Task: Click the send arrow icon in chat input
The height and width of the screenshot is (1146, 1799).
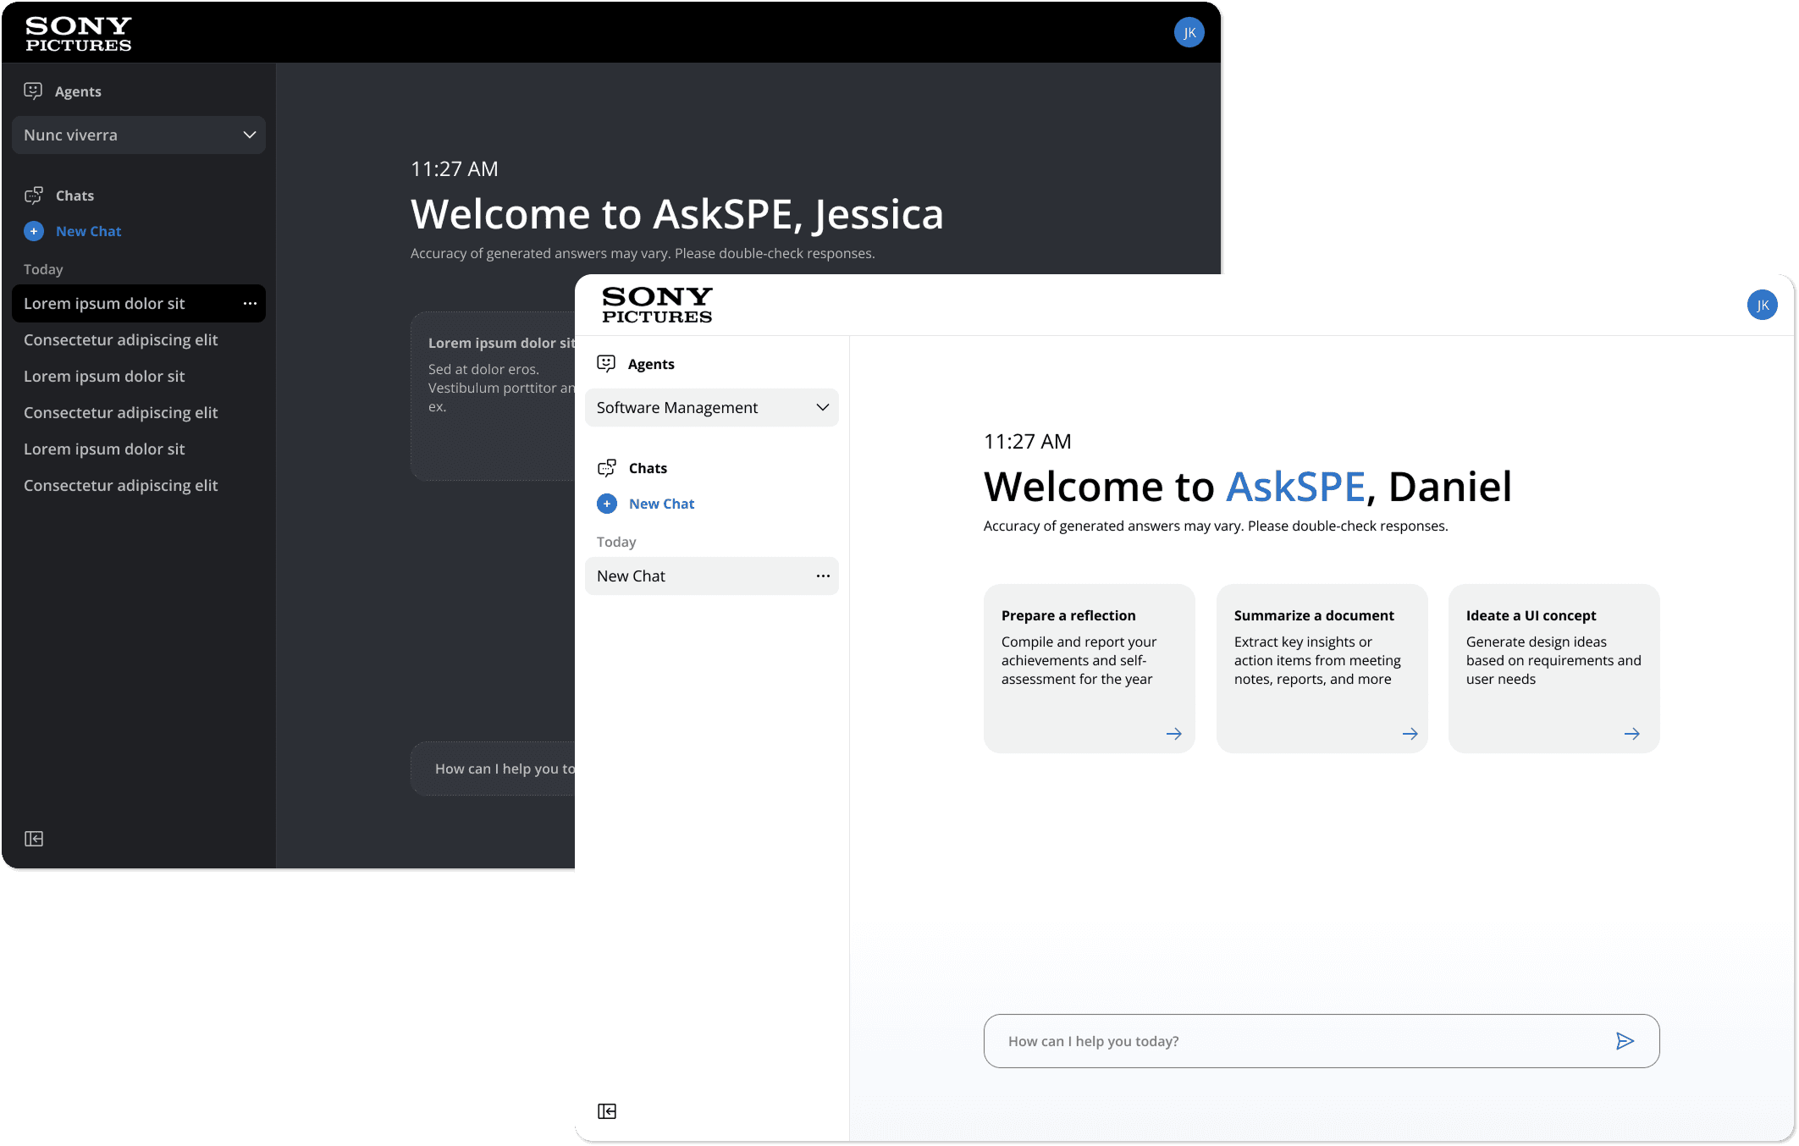Action: pyautogui.click(x=1624, y=1041)
